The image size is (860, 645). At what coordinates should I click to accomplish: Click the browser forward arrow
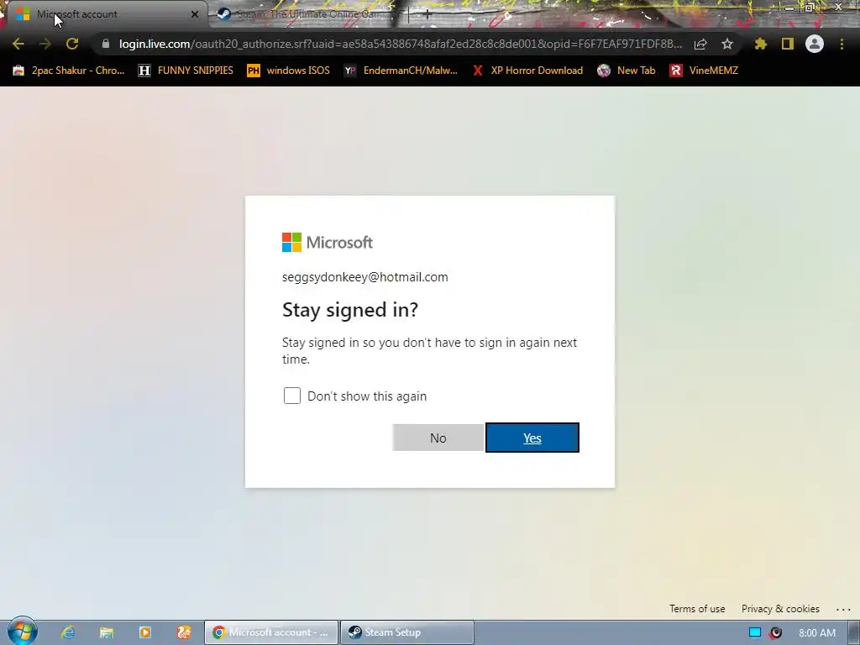(x=45, y=44)
